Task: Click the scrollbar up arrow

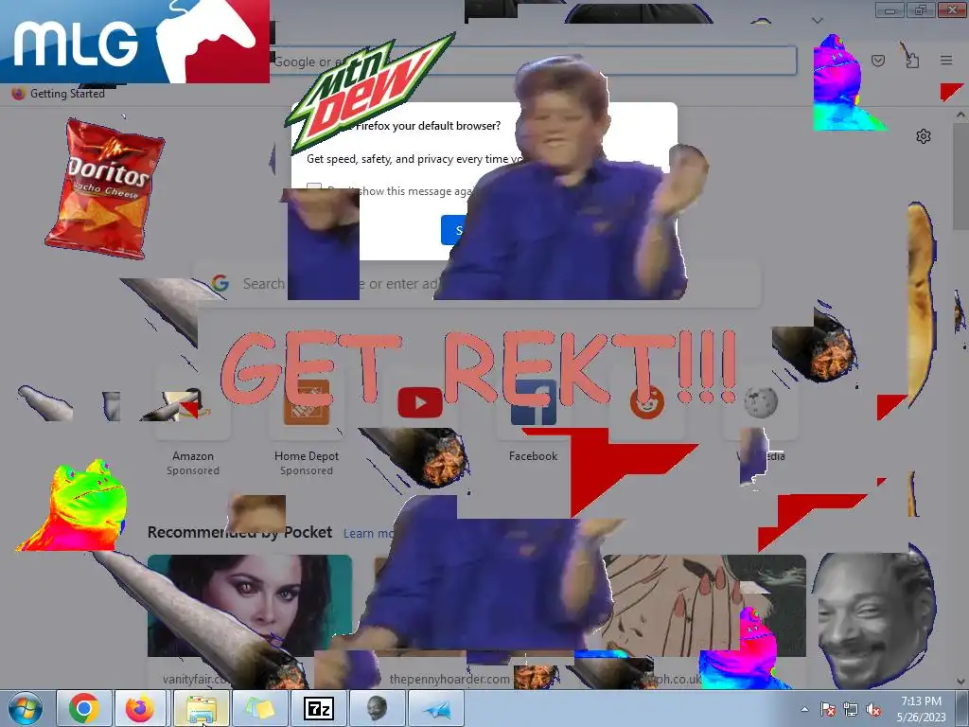Action: pos(960,115)
